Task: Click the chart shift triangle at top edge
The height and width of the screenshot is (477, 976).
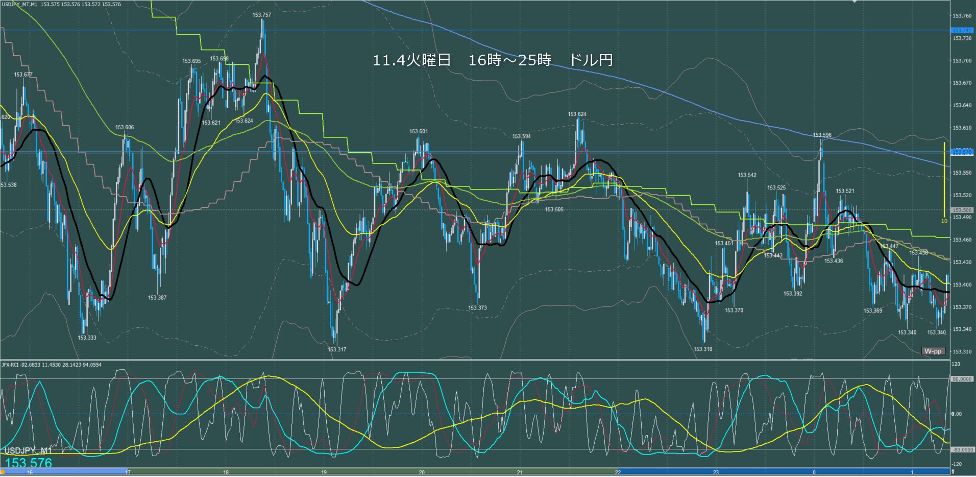Action: [855, 2]
